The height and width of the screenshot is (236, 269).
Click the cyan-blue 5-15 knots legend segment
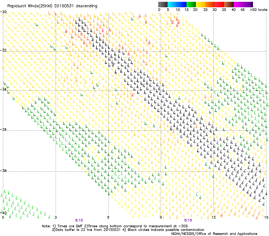[177, 4]
